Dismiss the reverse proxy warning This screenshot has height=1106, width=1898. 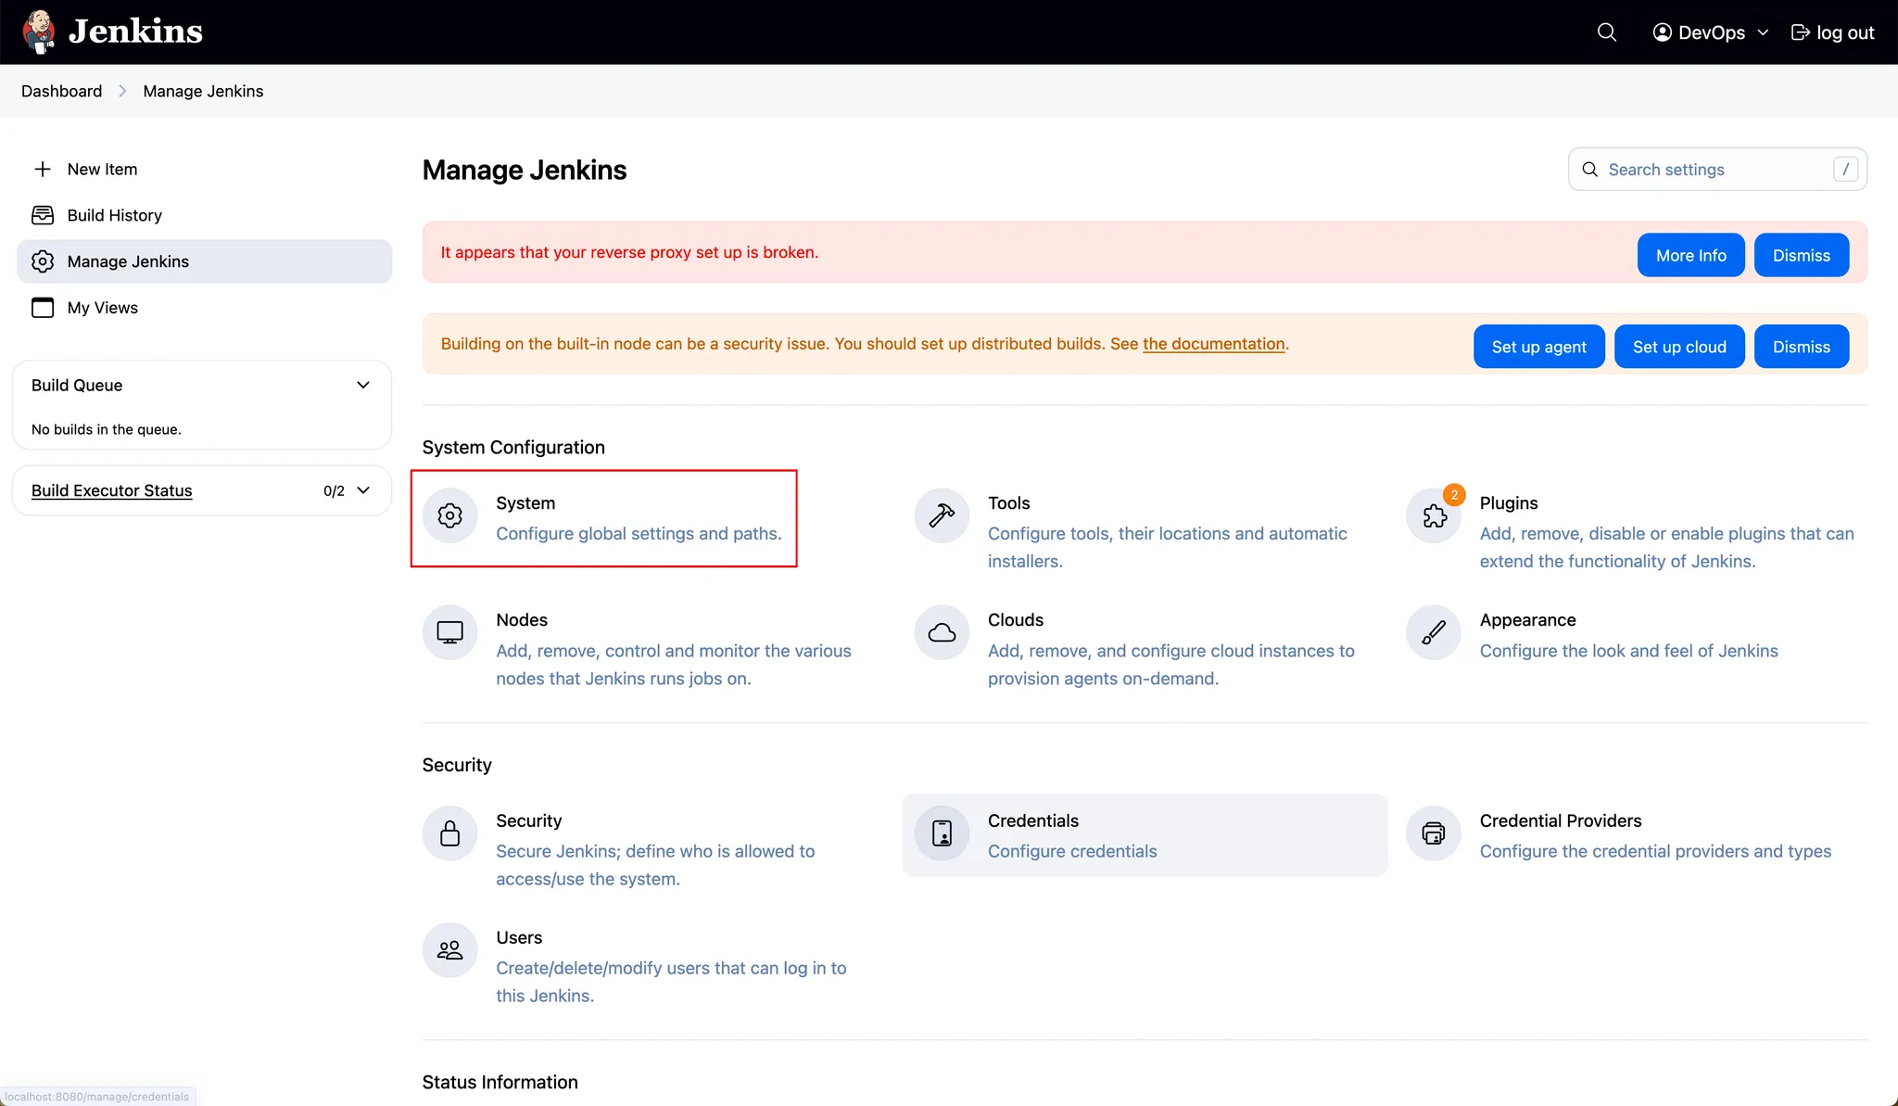(1801, 255)
